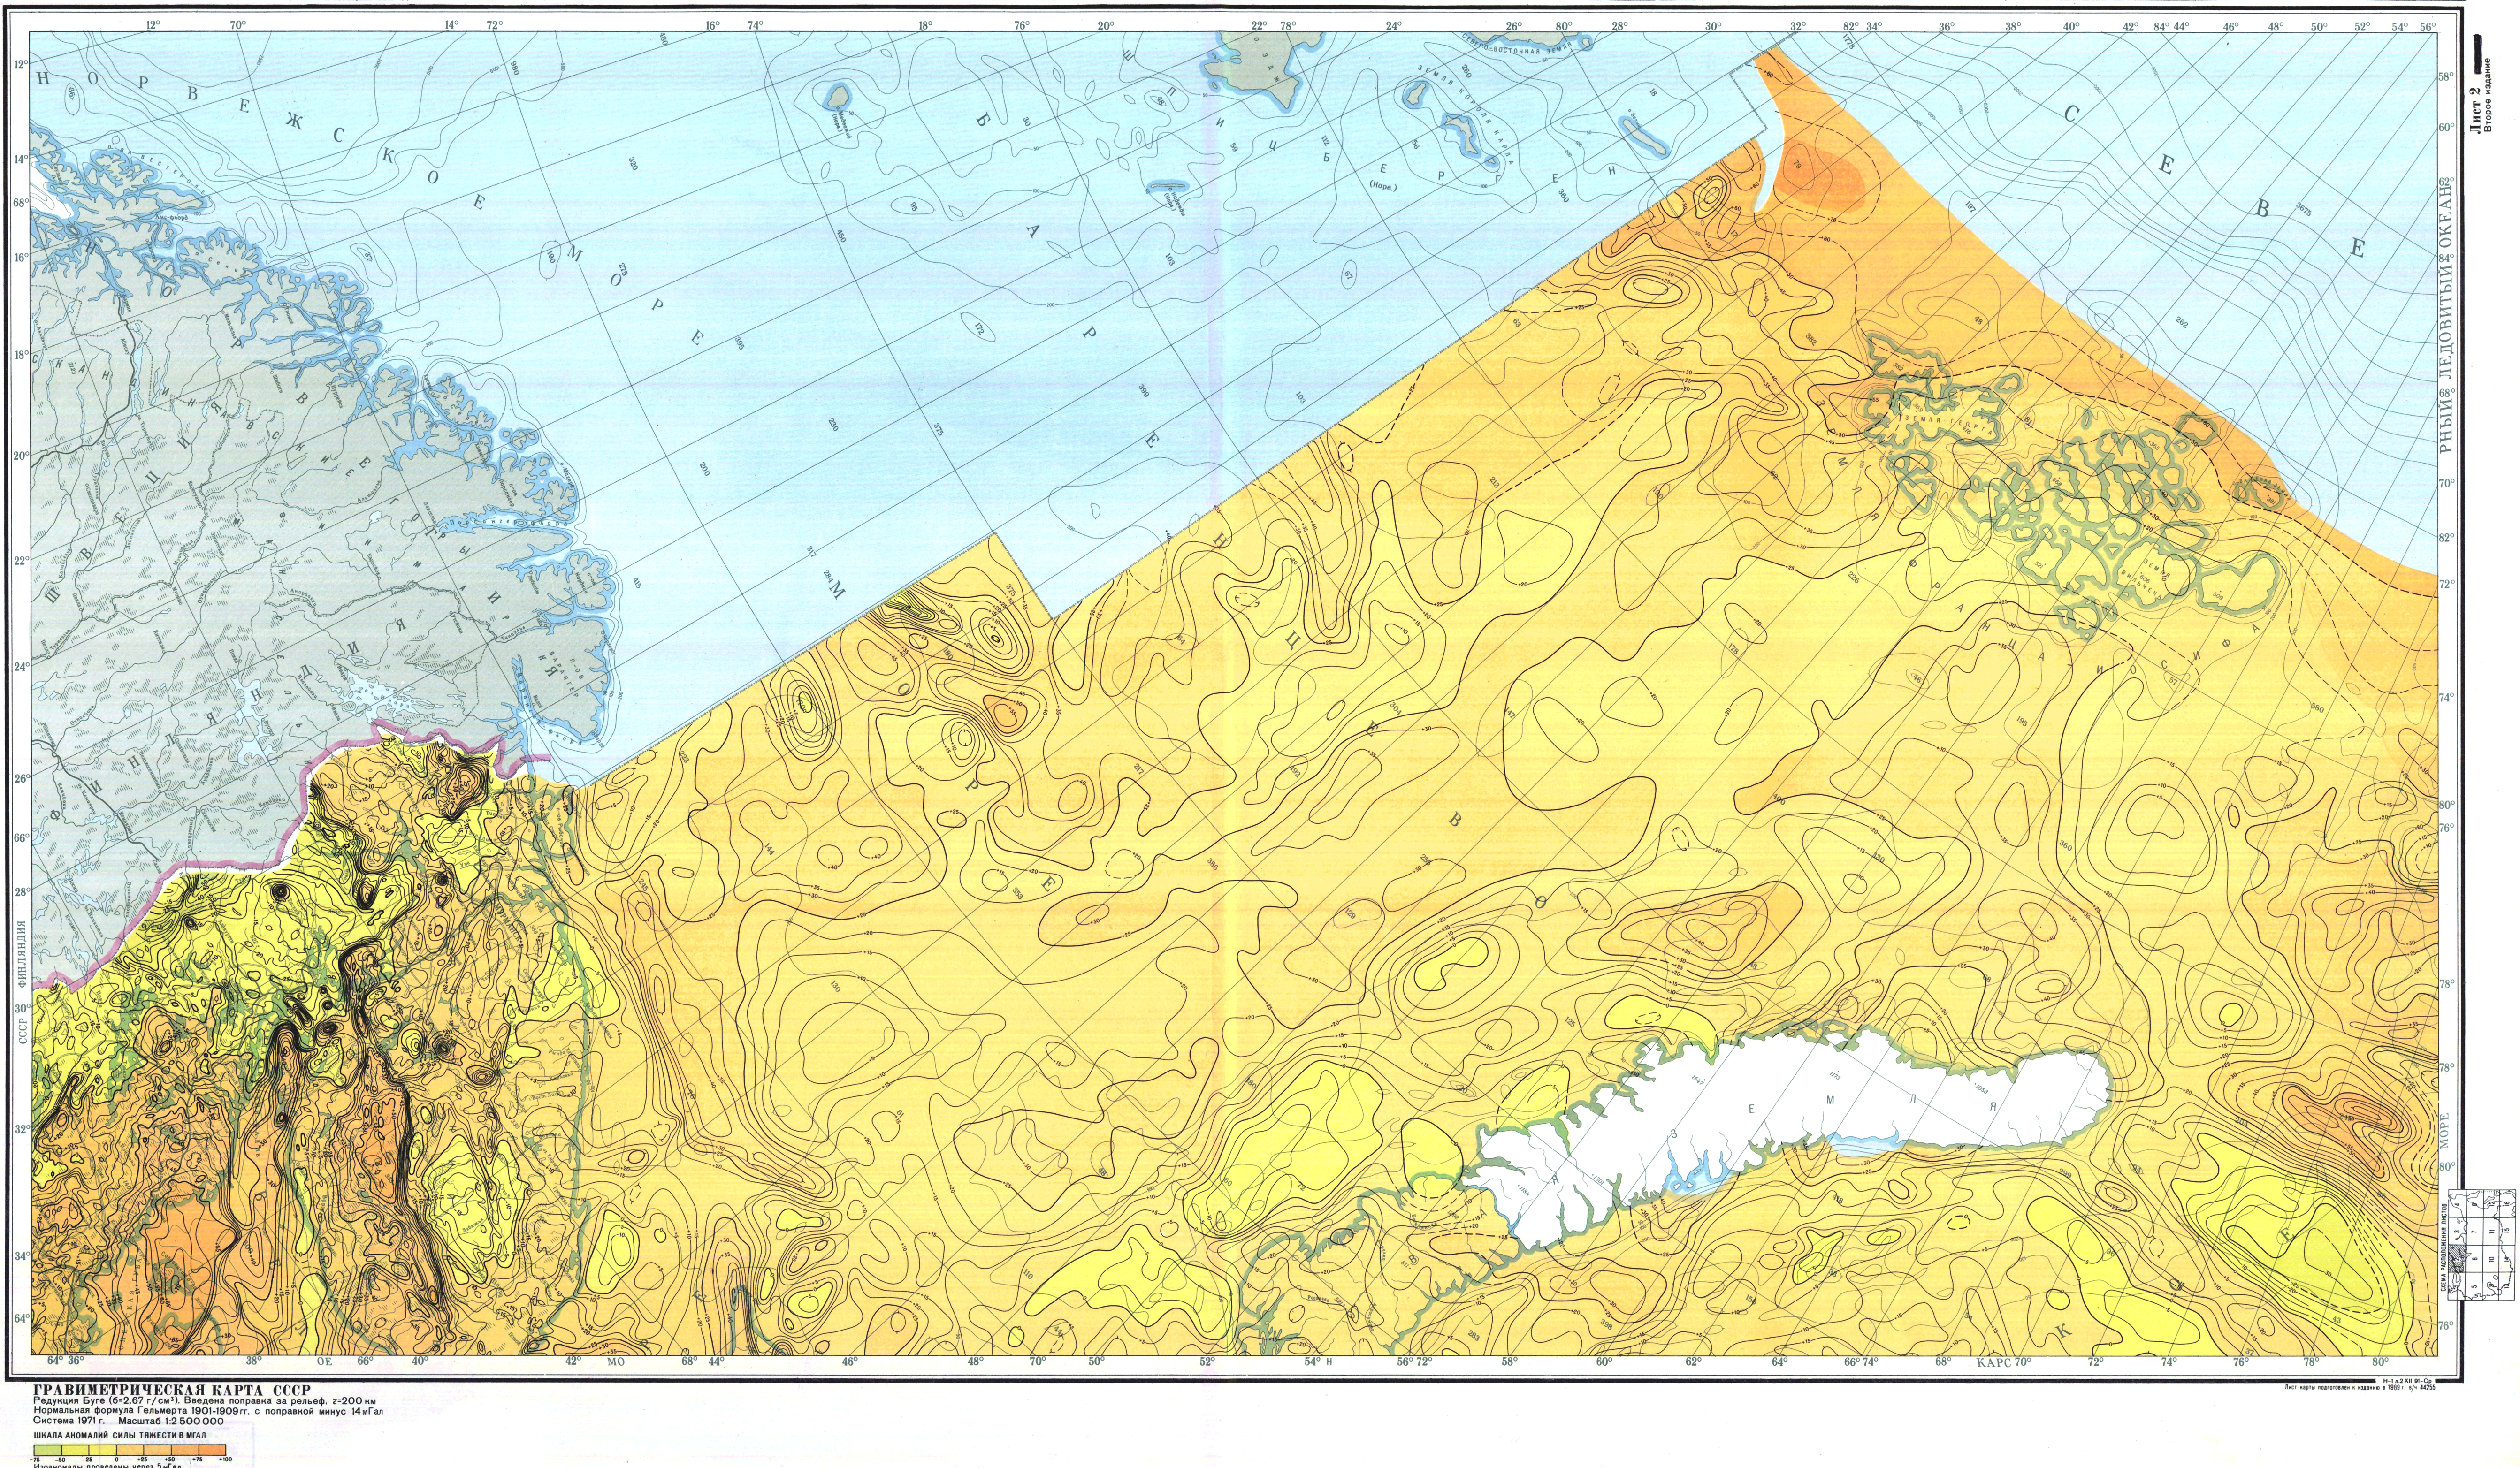Click the line 'Нормальная формула Гельмерта 1901-1909'
The height and width of the screenshot is (1468, 2520).
(208, 1412)
